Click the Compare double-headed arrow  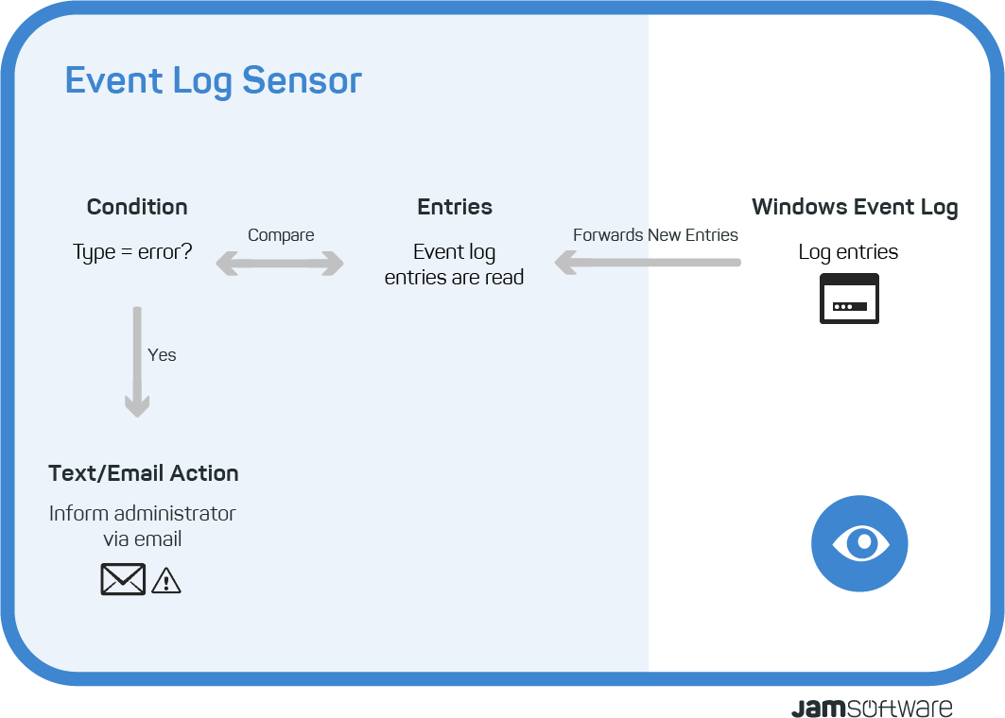(x=280, y=264)
